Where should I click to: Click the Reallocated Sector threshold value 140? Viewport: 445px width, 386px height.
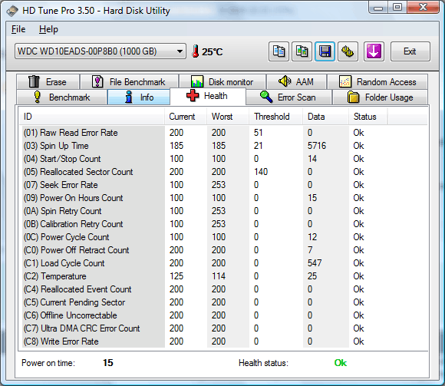[261, 172]
